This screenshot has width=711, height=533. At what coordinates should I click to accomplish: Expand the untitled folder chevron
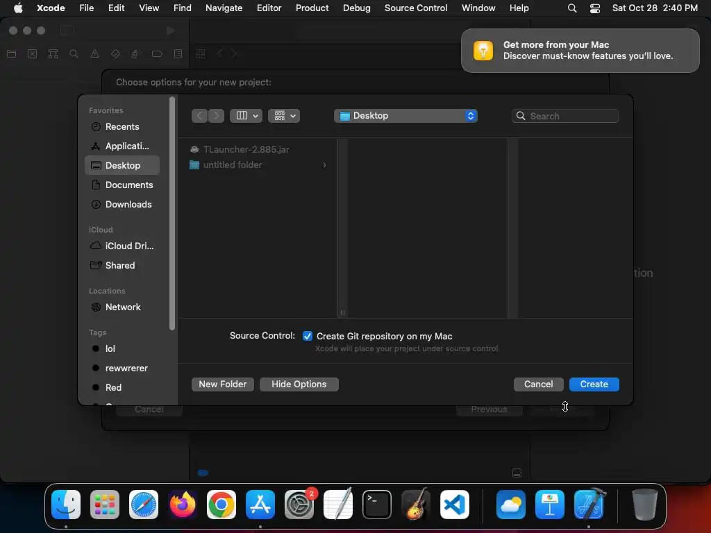coord(324,165)
